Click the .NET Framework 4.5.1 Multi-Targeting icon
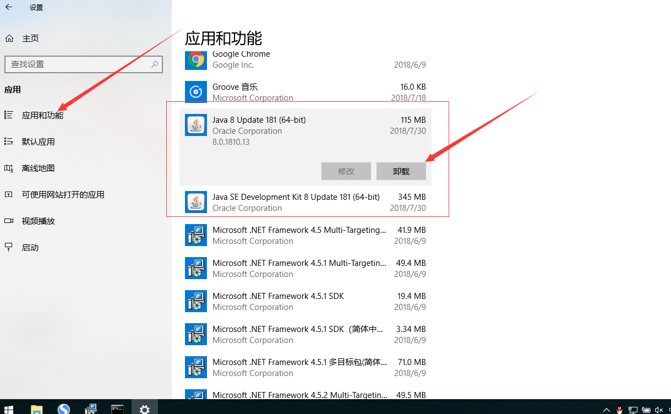The image size is (671, 414). point(196,268)
